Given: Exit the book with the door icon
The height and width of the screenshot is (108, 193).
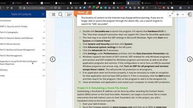Looking at the screenshot, I should pos(189,15).
